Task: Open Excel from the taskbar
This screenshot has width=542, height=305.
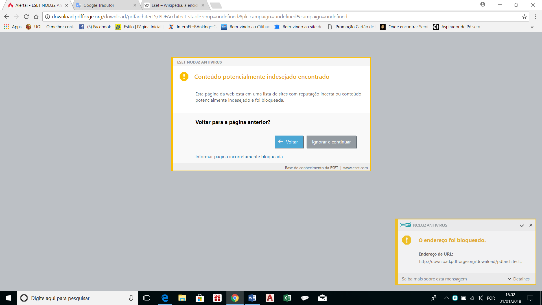Action: coord(287,298)
